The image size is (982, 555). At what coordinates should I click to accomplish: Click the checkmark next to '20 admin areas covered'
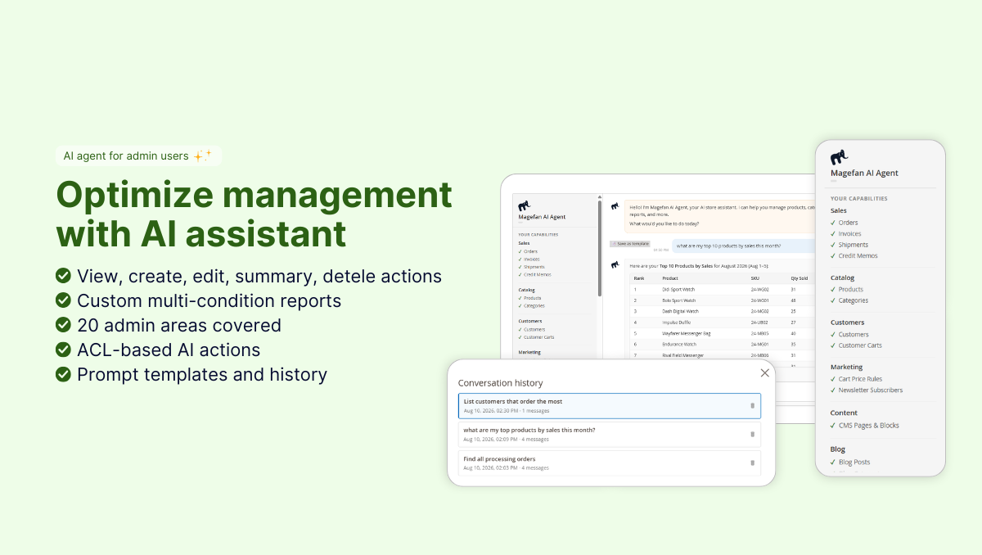coord(63,326)
